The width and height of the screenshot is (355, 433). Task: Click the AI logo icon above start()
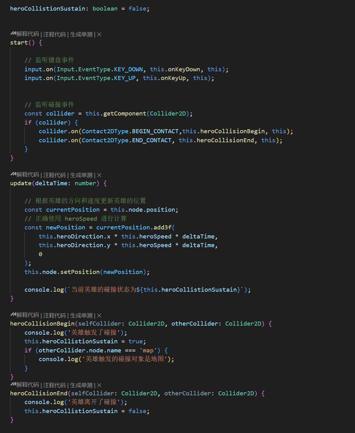click(x=13, y=34)
